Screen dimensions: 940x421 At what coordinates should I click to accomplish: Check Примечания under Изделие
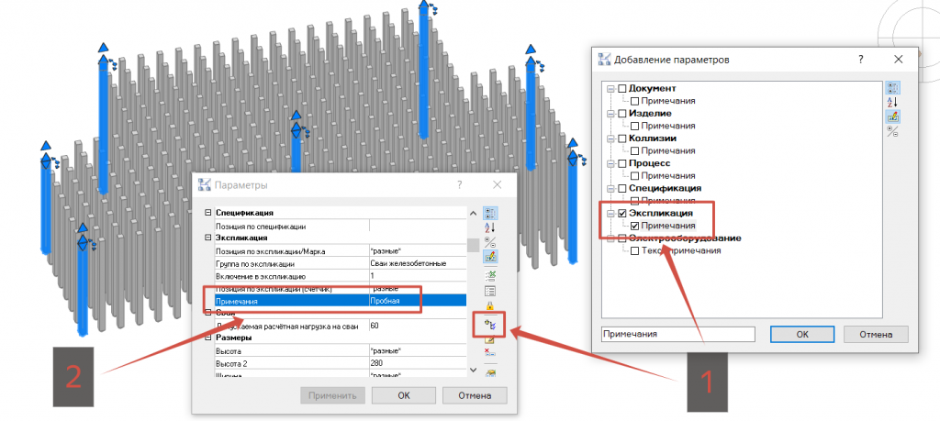(635, 126)
